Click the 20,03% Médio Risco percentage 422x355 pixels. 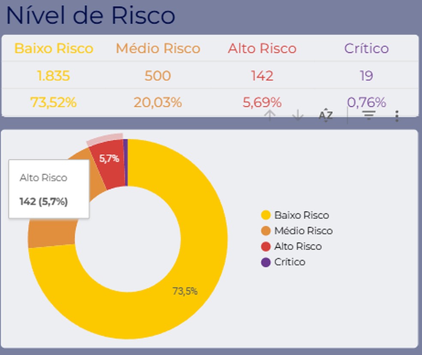click(x=158, y=103)
